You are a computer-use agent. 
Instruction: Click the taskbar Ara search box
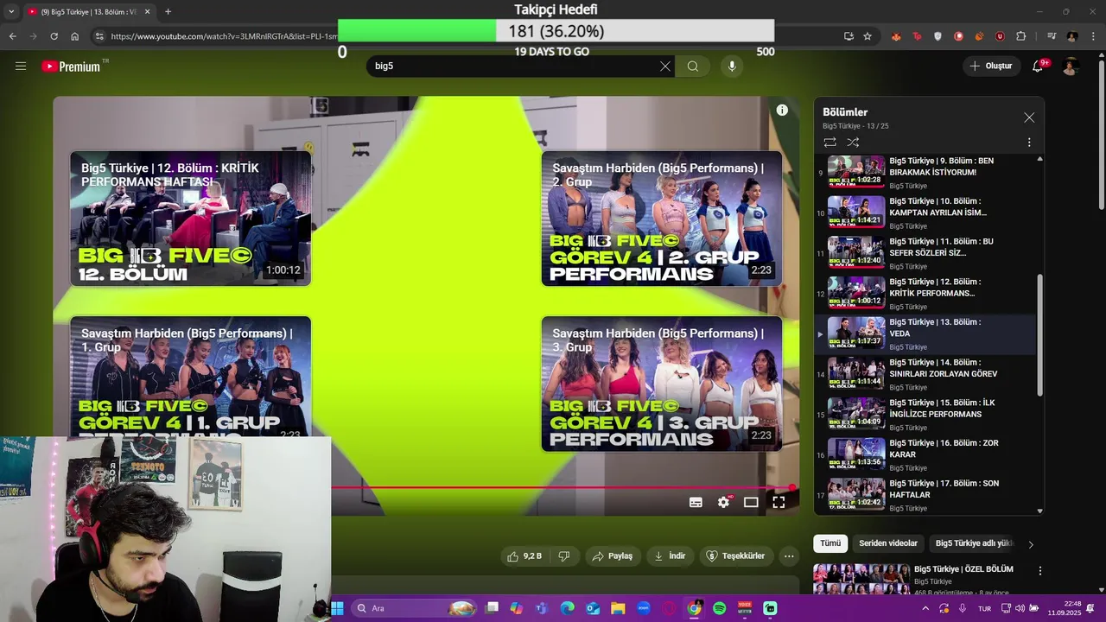pos(415,608)
